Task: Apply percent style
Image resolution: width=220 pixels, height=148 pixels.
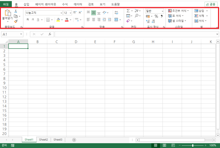Action: 156,16
